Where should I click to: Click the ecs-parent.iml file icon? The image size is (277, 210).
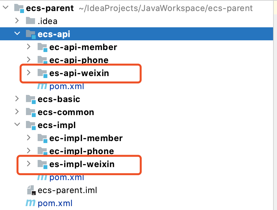30,190
